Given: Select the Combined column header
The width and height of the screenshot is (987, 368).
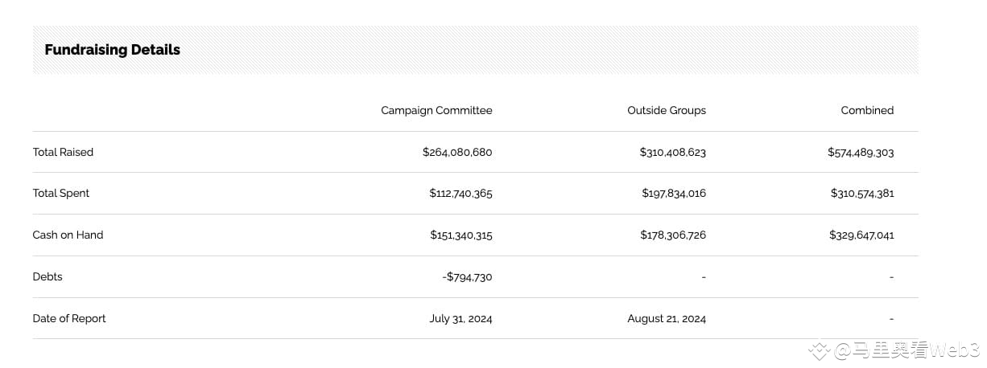Looking at the screenshot, I should [867, 110].
